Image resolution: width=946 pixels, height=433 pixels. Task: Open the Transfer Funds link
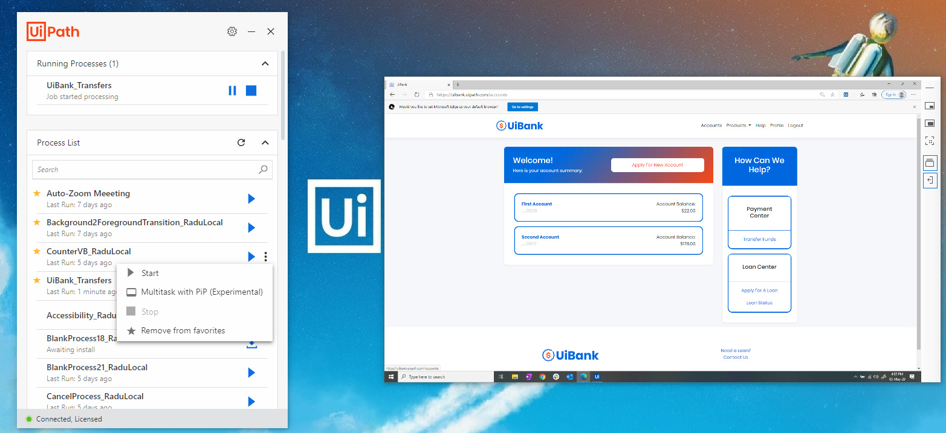[x=759, y=239]
